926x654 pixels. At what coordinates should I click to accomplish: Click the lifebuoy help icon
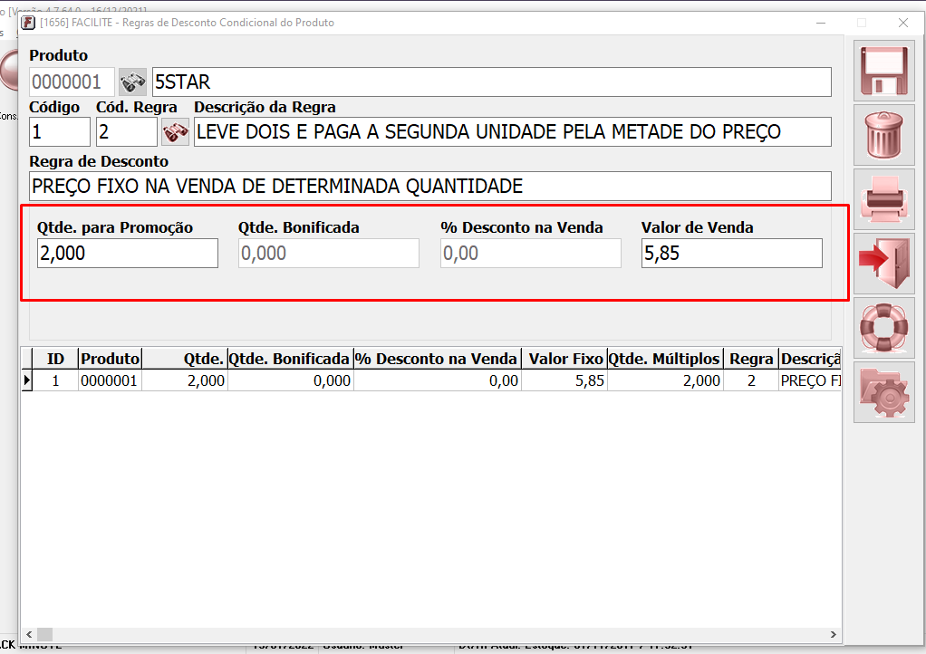tap(883, 328)
